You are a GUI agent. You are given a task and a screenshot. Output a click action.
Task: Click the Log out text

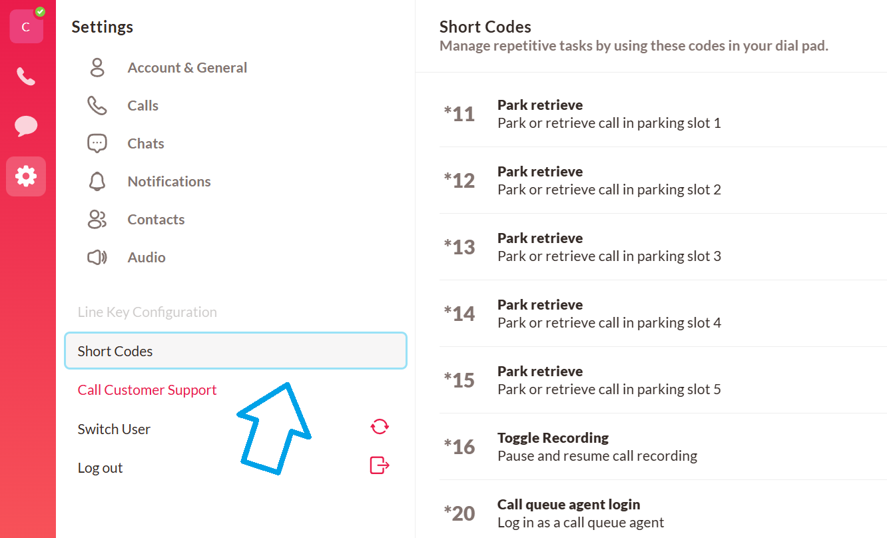[x=100, y=467]
